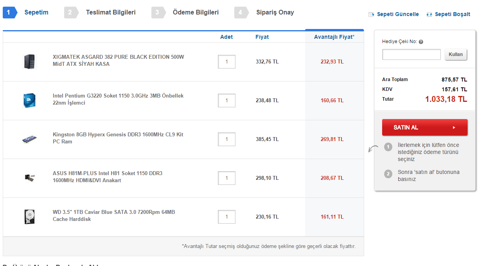Viewport: 478px width, 266px height.
Task: Click the Kullan gift voucher button
Action: 456,54
